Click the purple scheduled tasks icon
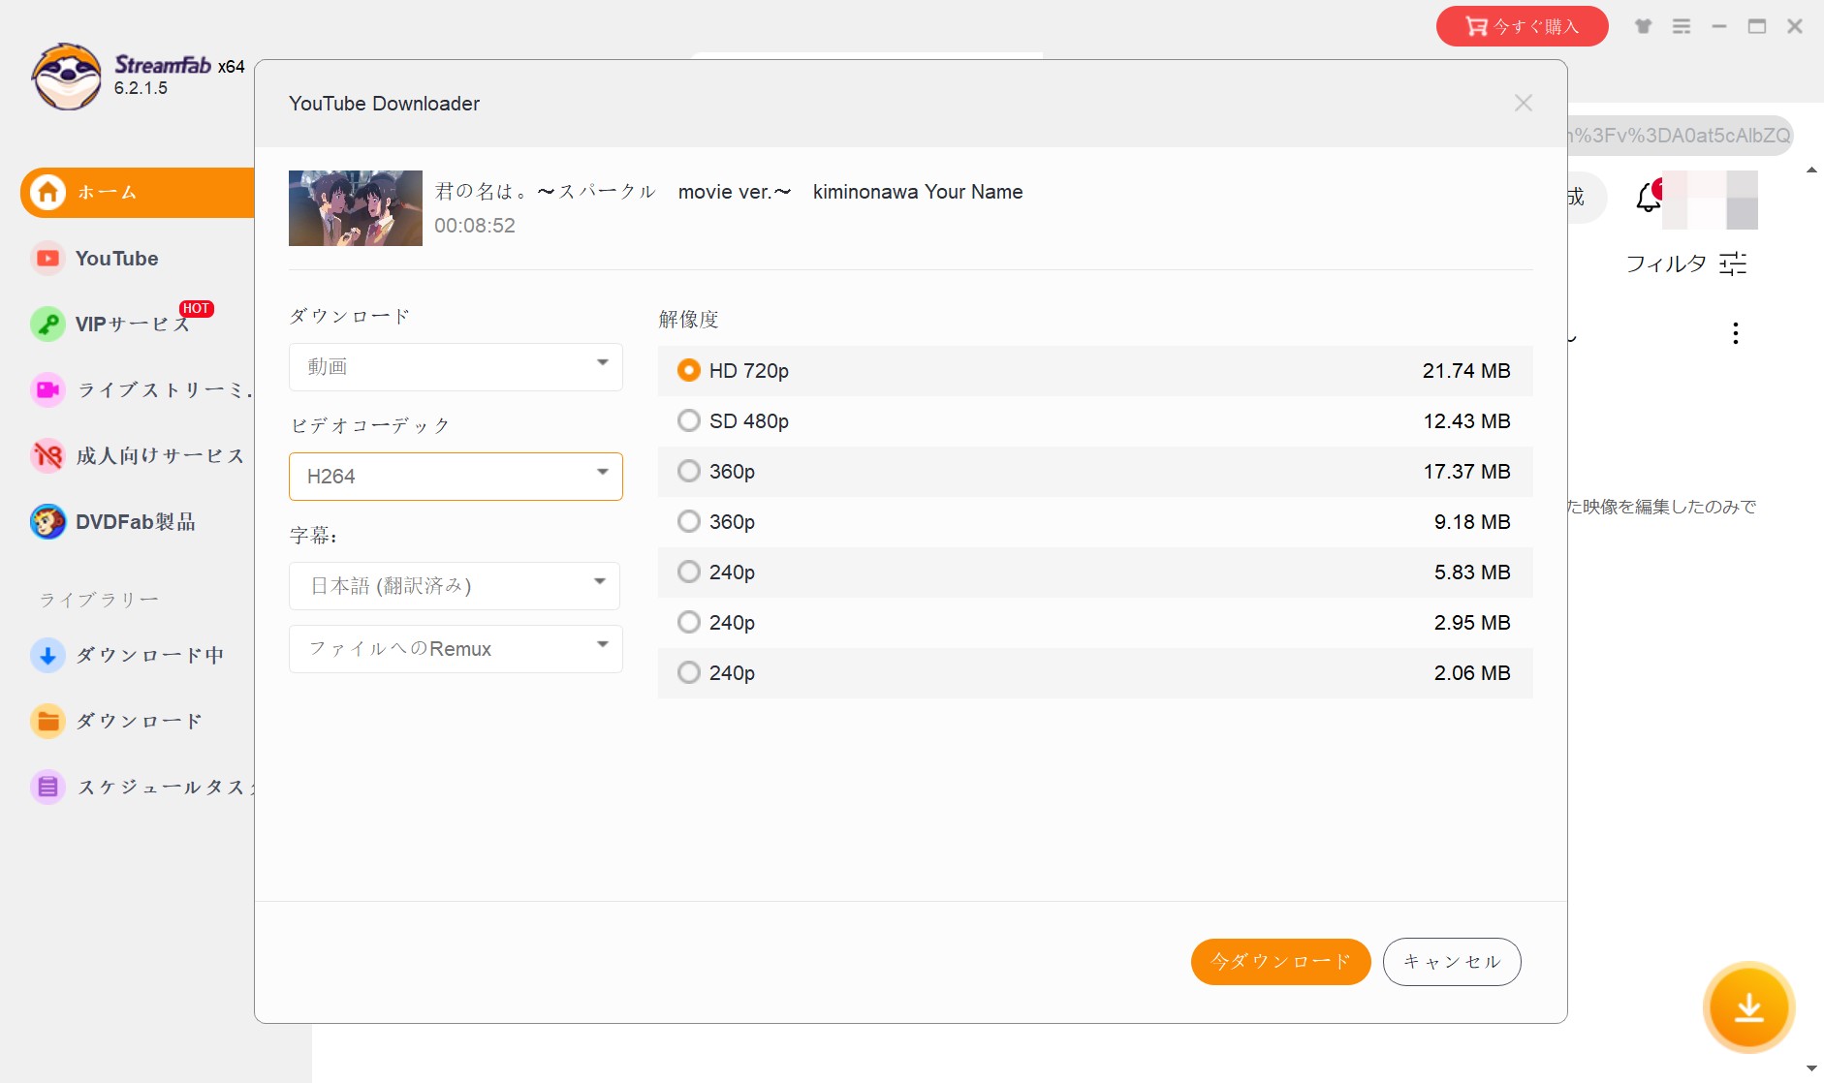 tap(47, 787)
